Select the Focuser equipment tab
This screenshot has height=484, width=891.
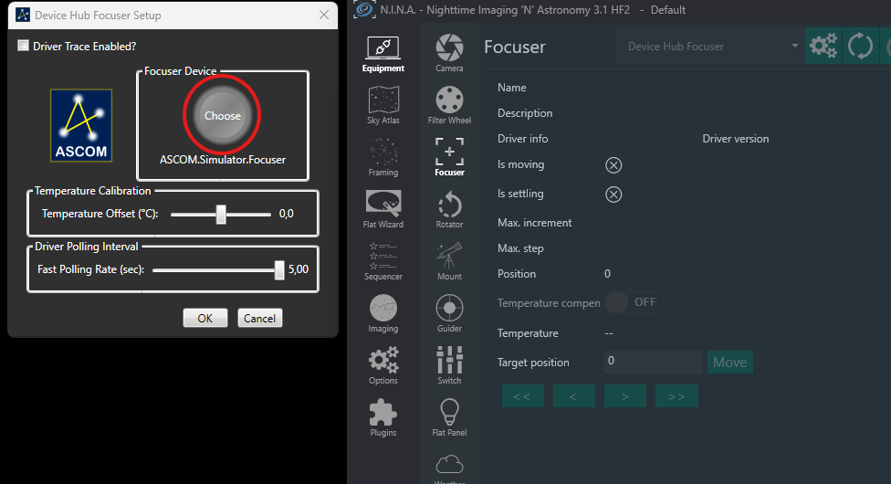click(x=449, y=158)
